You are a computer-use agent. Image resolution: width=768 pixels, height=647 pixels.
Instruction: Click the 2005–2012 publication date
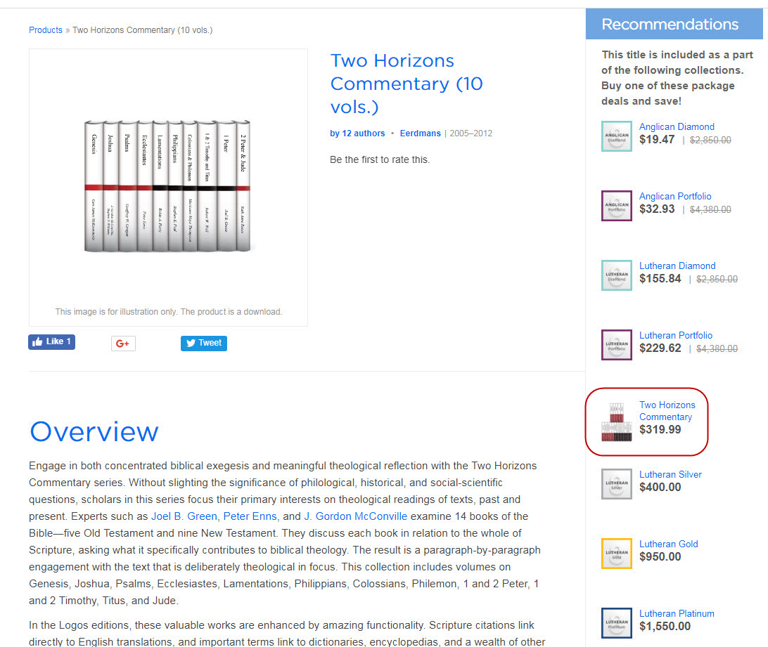(x=471, y=133)
